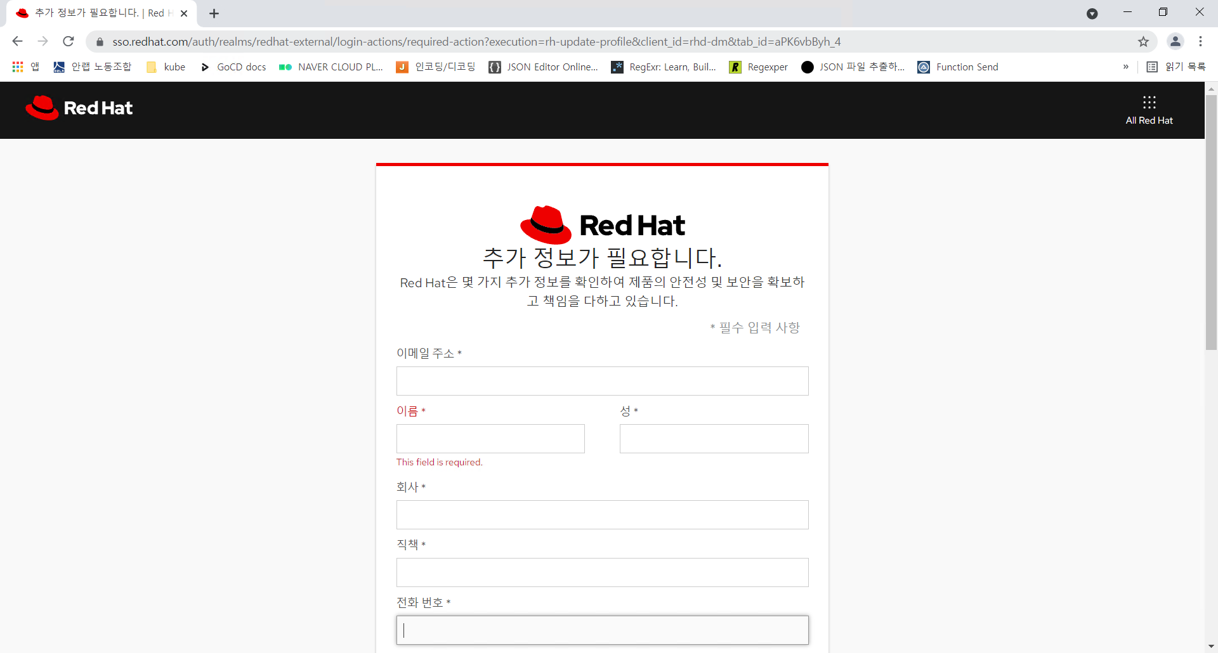Click the padlock site info icon

[x=100, y=42]
